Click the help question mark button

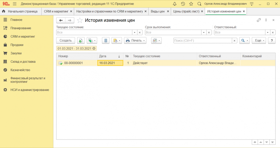[x=272, y=41]
